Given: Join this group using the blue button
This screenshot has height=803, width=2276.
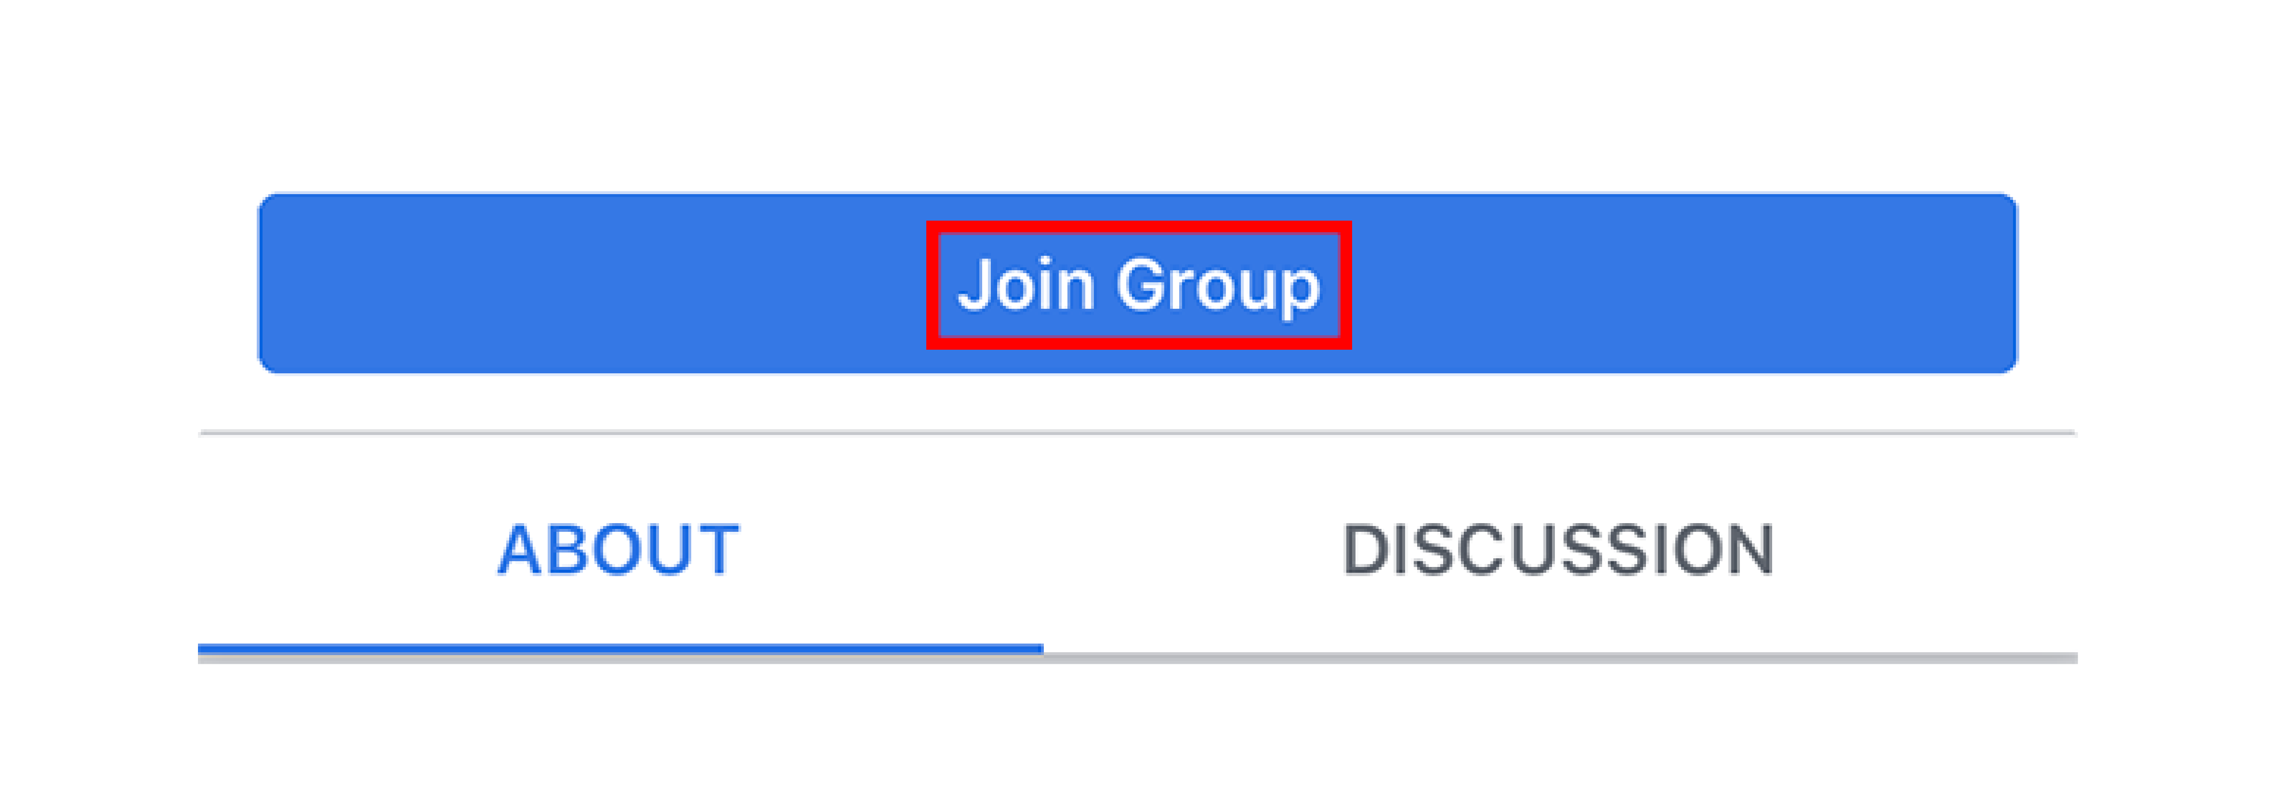Looking at the screenshot, I should (1138, 284).
